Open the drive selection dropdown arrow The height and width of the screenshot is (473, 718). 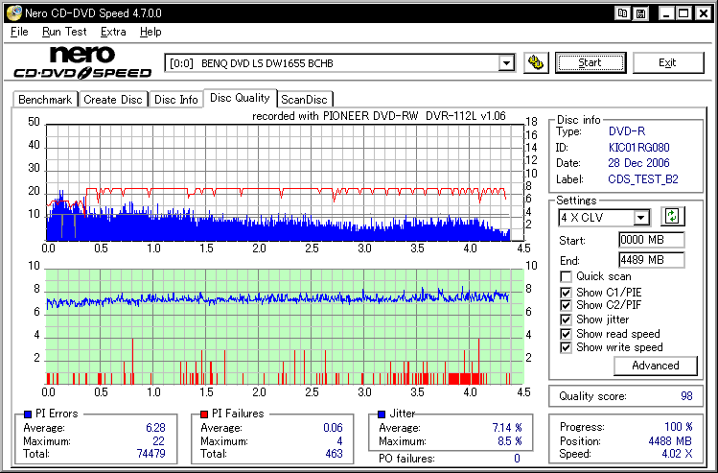tap(506, 63)
